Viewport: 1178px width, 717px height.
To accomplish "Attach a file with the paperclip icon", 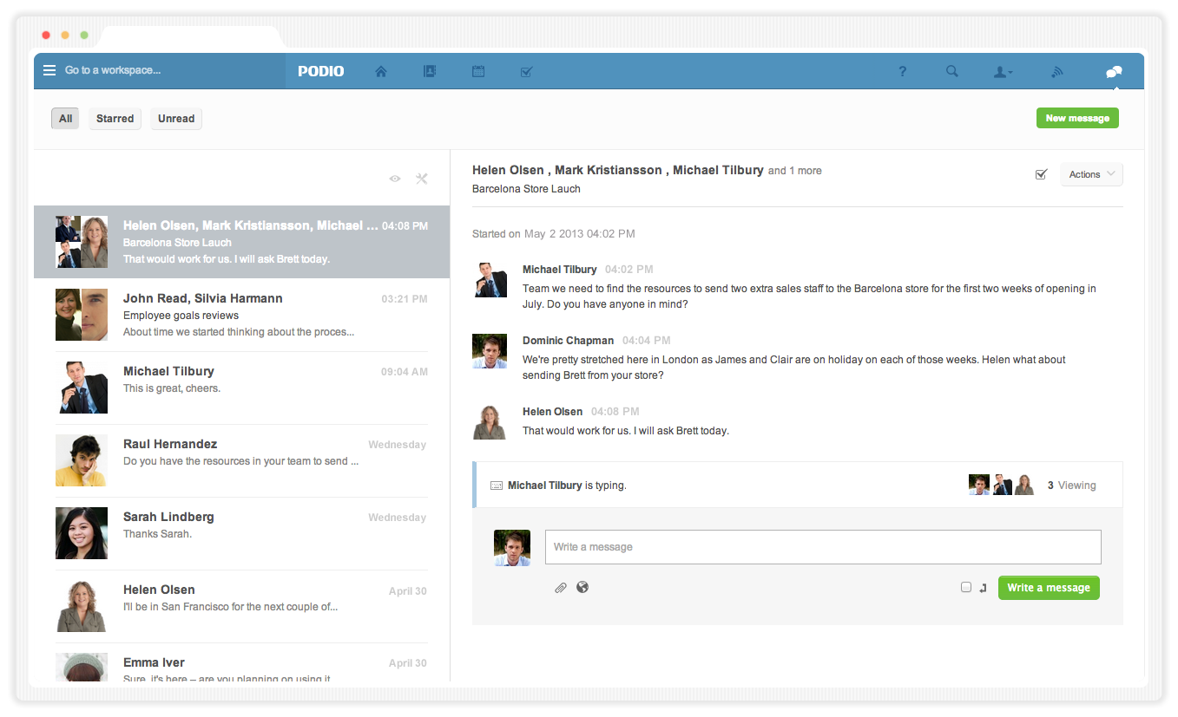I will 561,588.
